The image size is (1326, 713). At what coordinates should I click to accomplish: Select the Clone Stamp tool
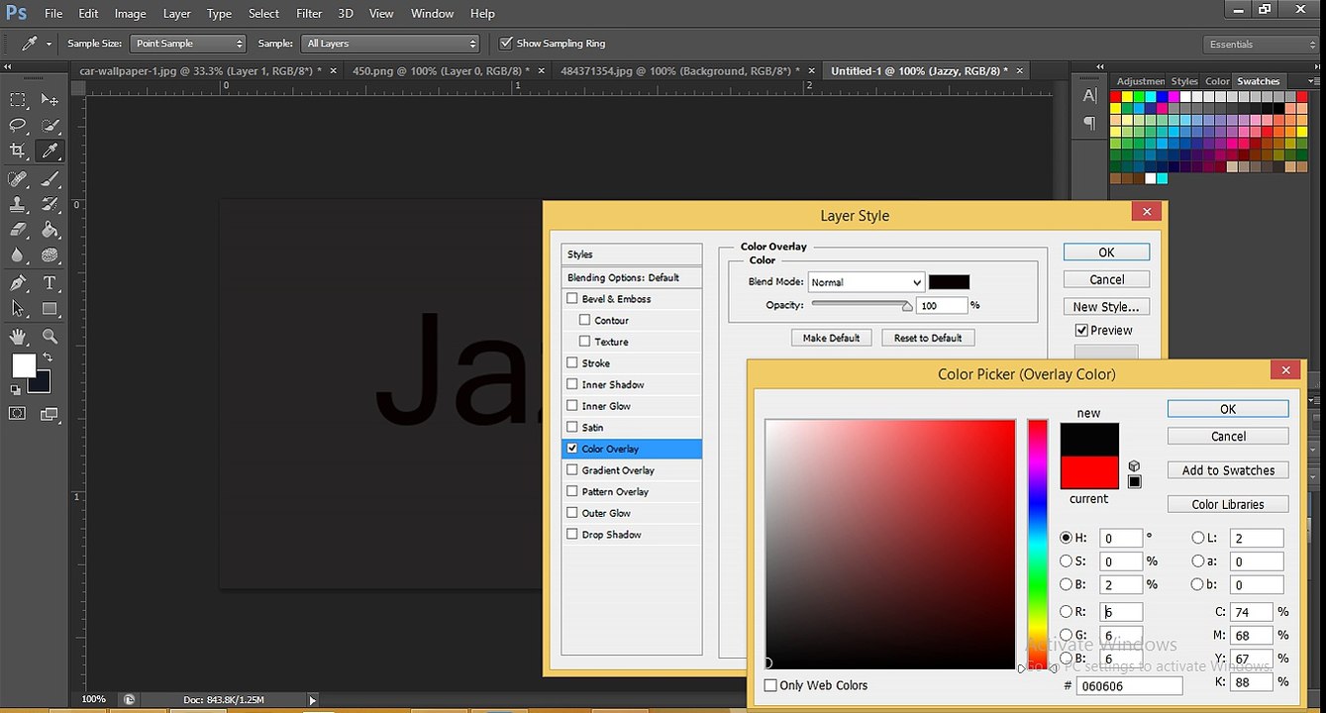tap(18, 204)
